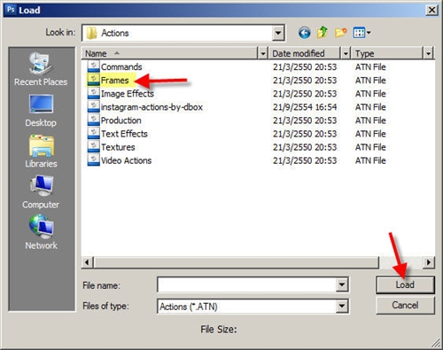Viewport: 443px width, 350px height.
Task: Open Name column filter dropdown arrow
Action: pyautogui.click(x=262, y=53)
